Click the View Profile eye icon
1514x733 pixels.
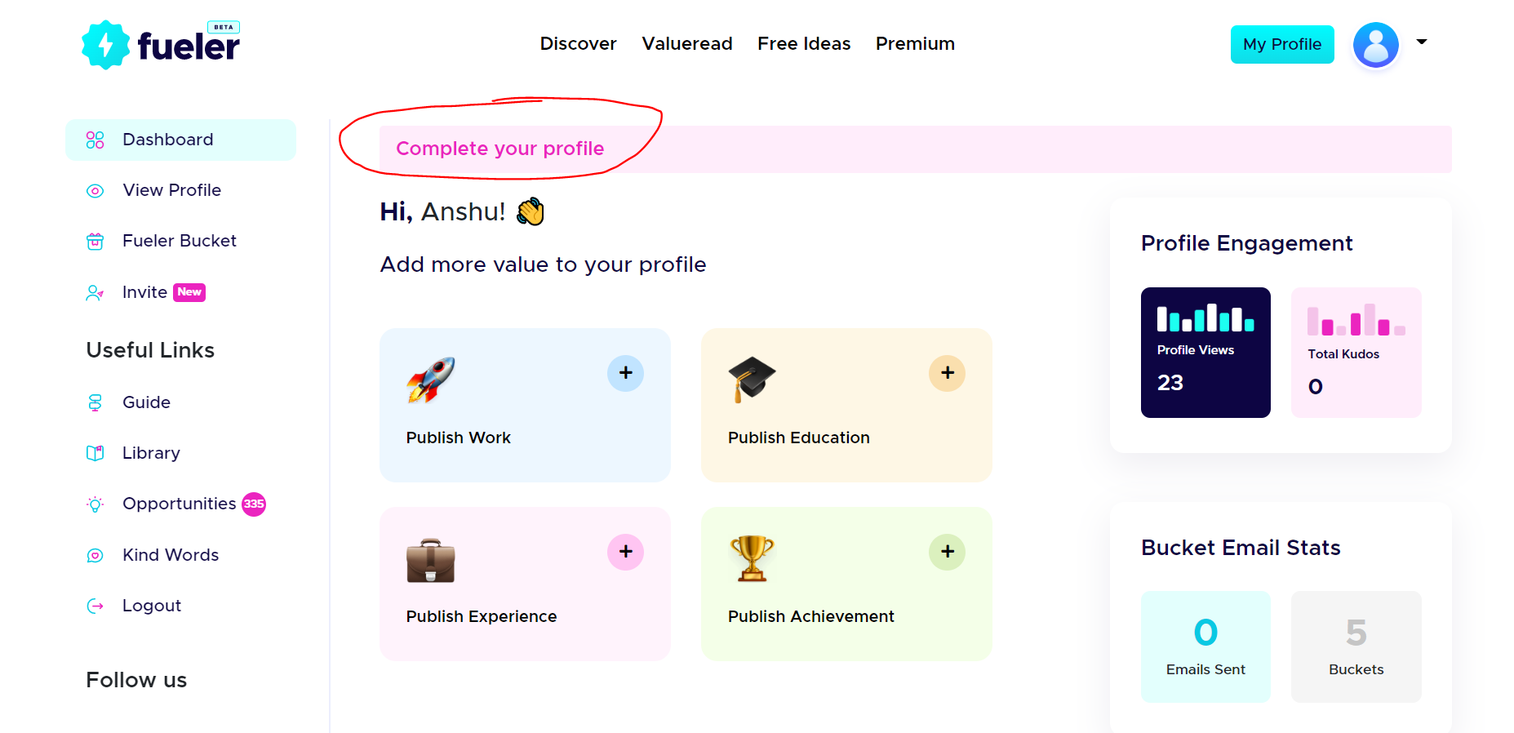(95, 189)
